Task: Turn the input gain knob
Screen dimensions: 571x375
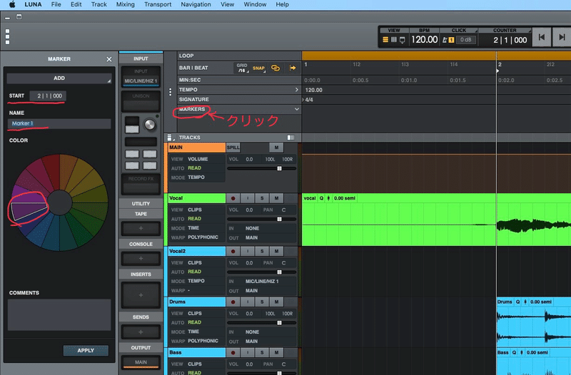Action: pyautogui.click(x=150, y=124)
